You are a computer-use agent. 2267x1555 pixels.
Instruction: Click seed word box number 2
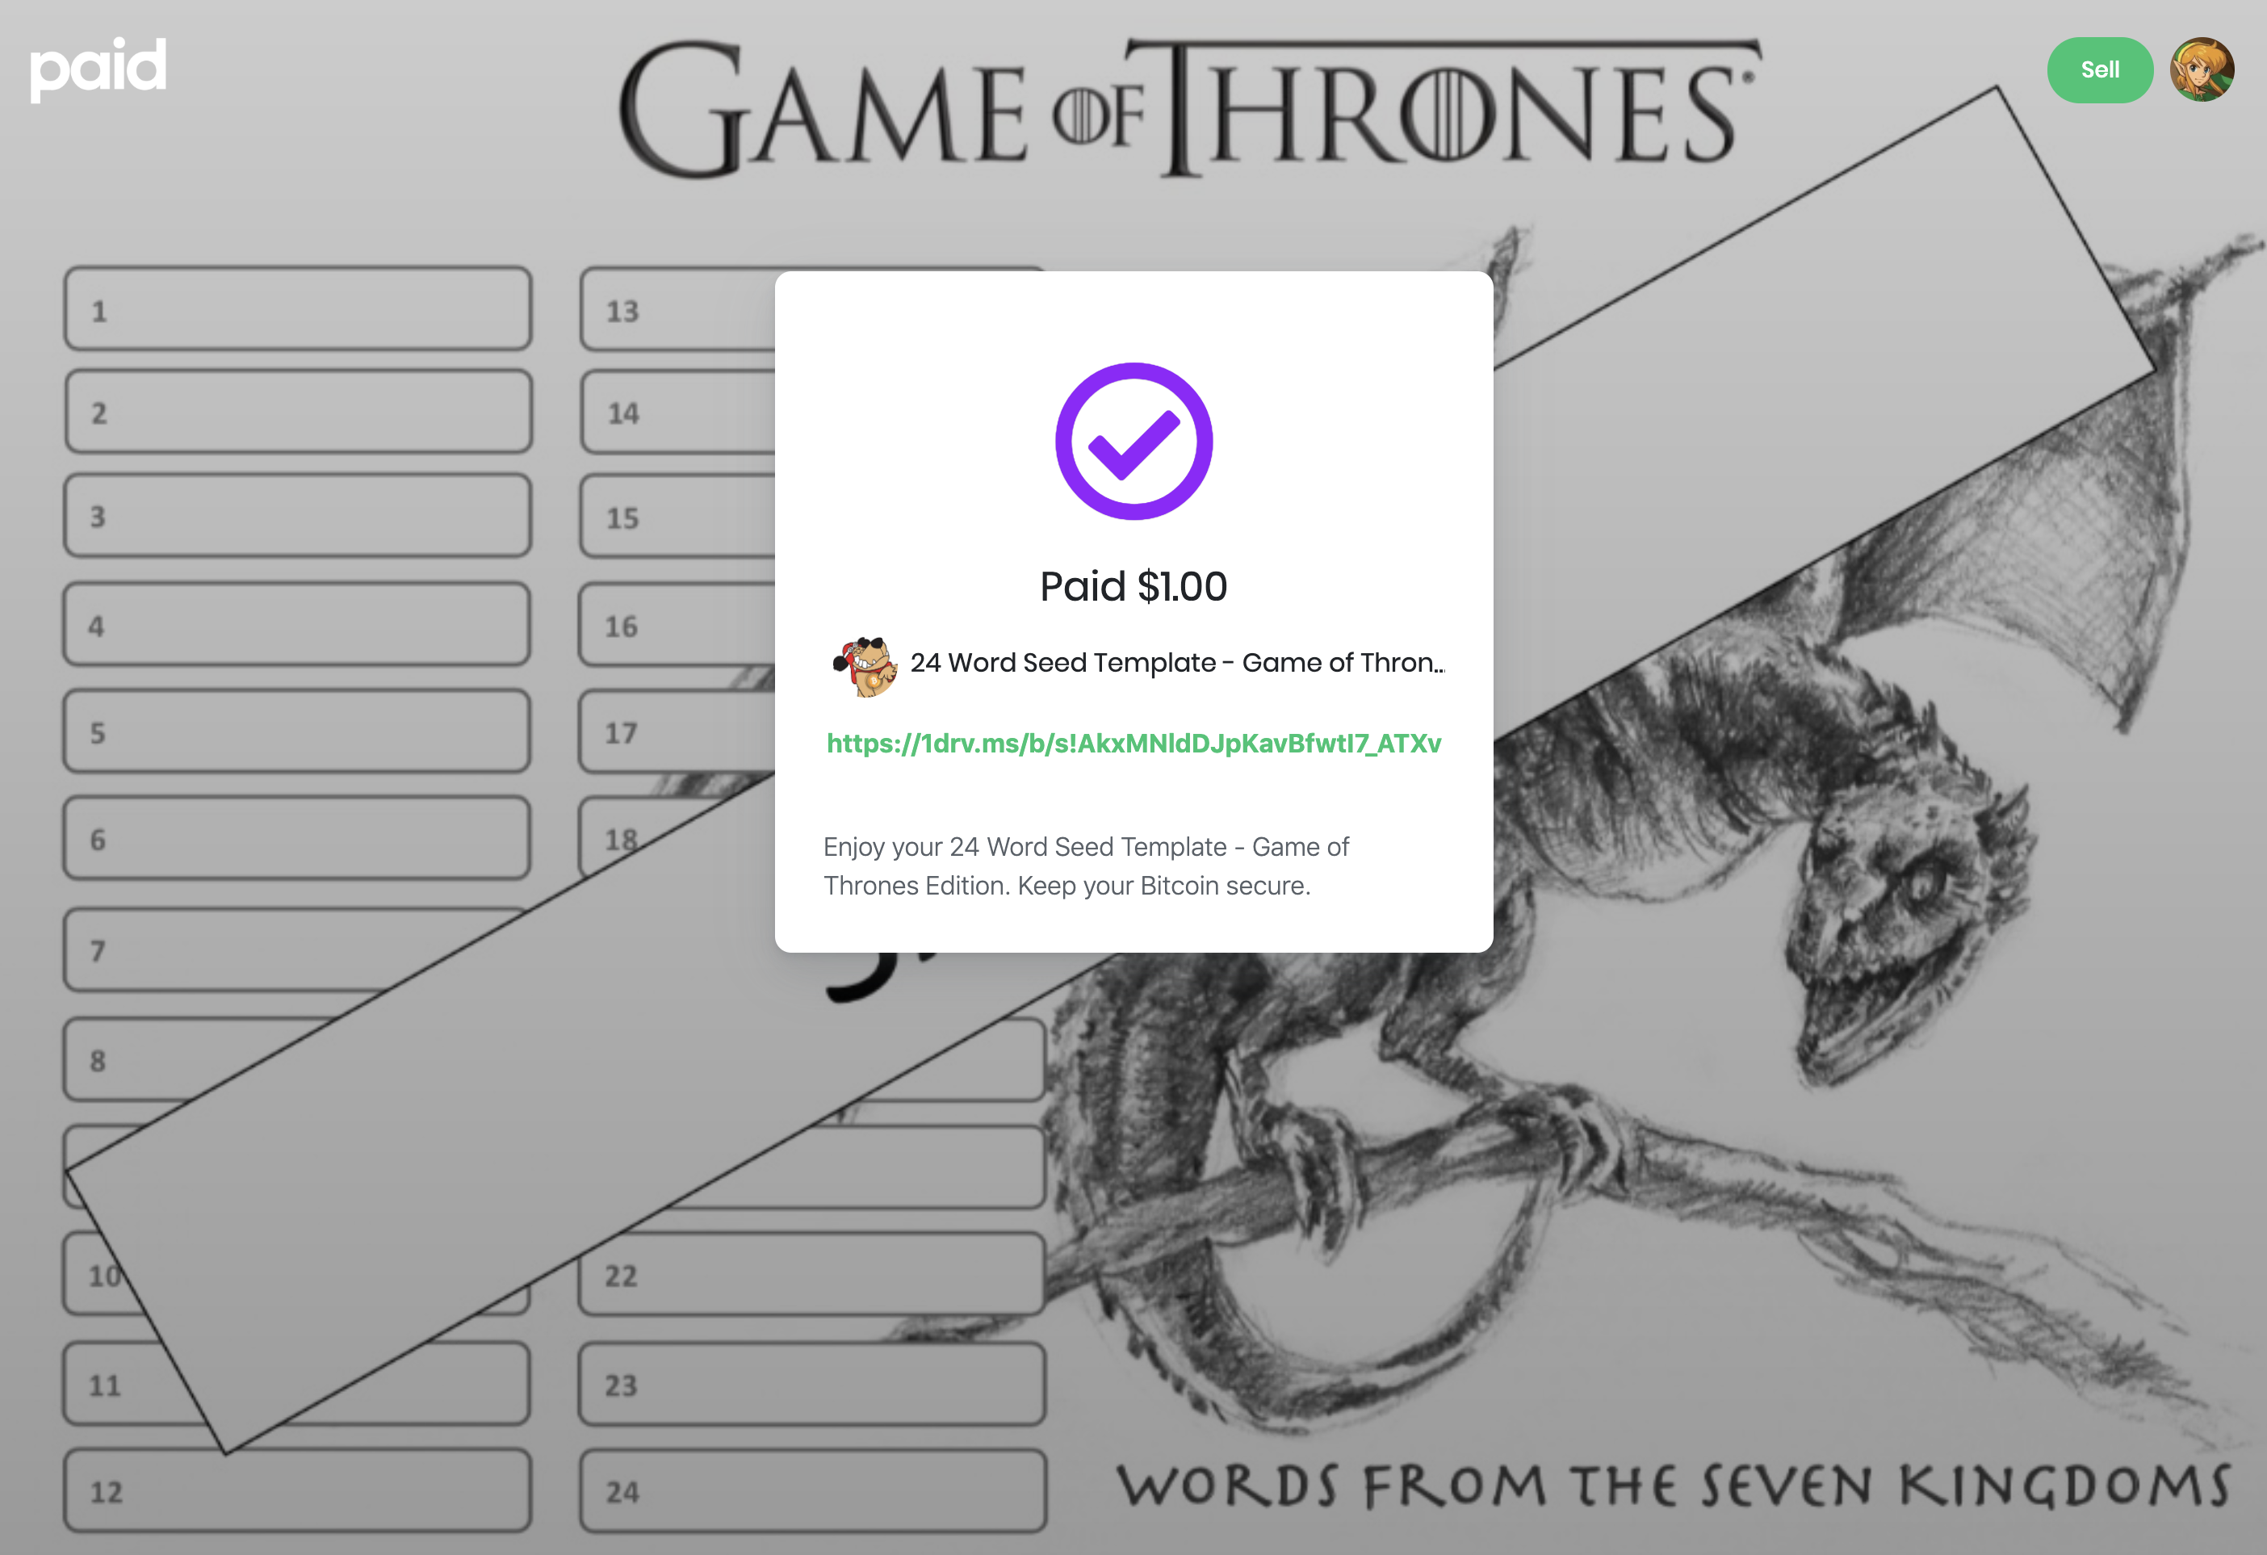[298, 411]
